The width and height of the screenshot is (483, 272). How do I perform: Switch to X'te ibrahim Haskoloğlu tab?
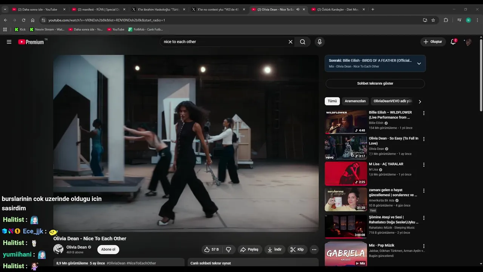tap(158, 9)
